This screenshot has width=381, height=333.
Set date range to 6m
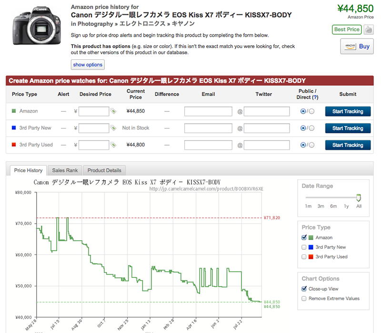[333, 206]
